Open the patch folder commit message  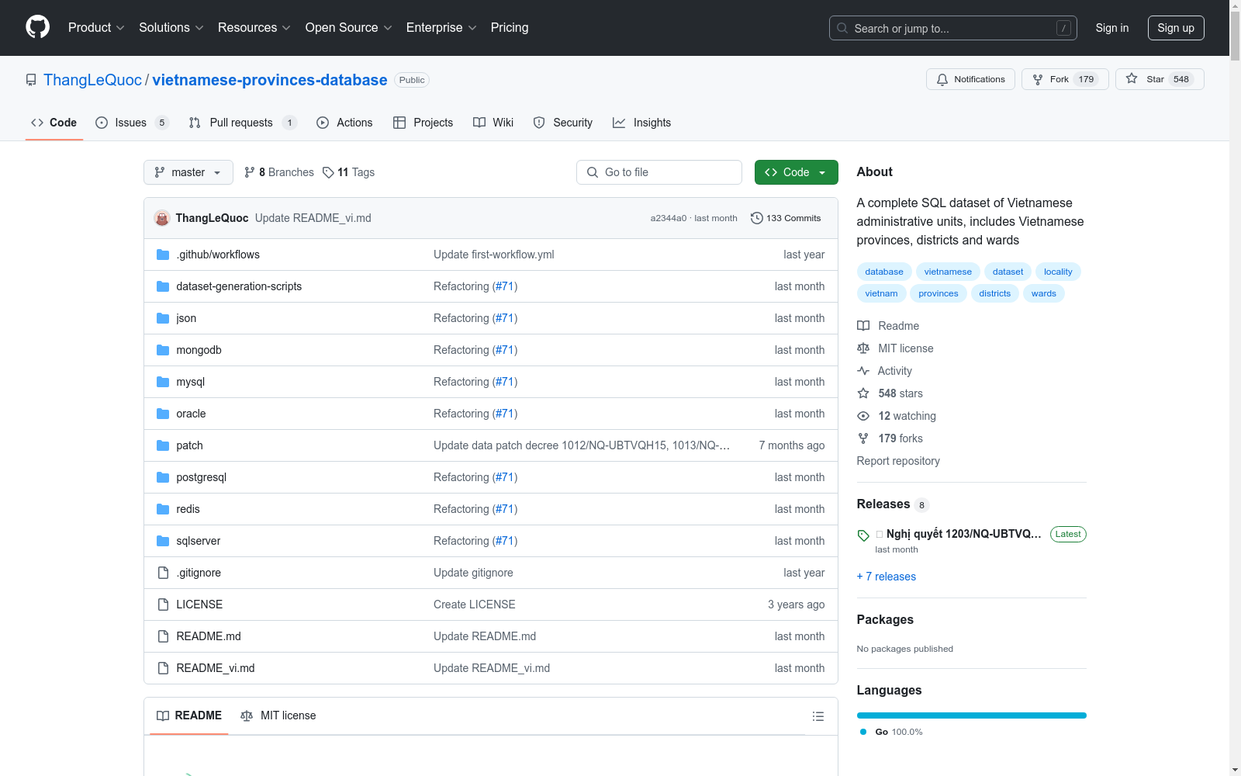(x=582, y=445)
